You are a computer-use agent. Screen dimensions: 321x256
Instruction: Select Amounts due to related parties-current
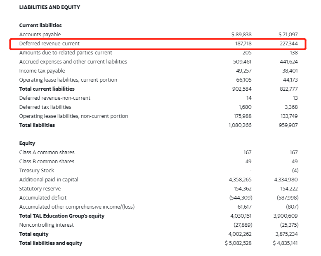coord(66,53)
